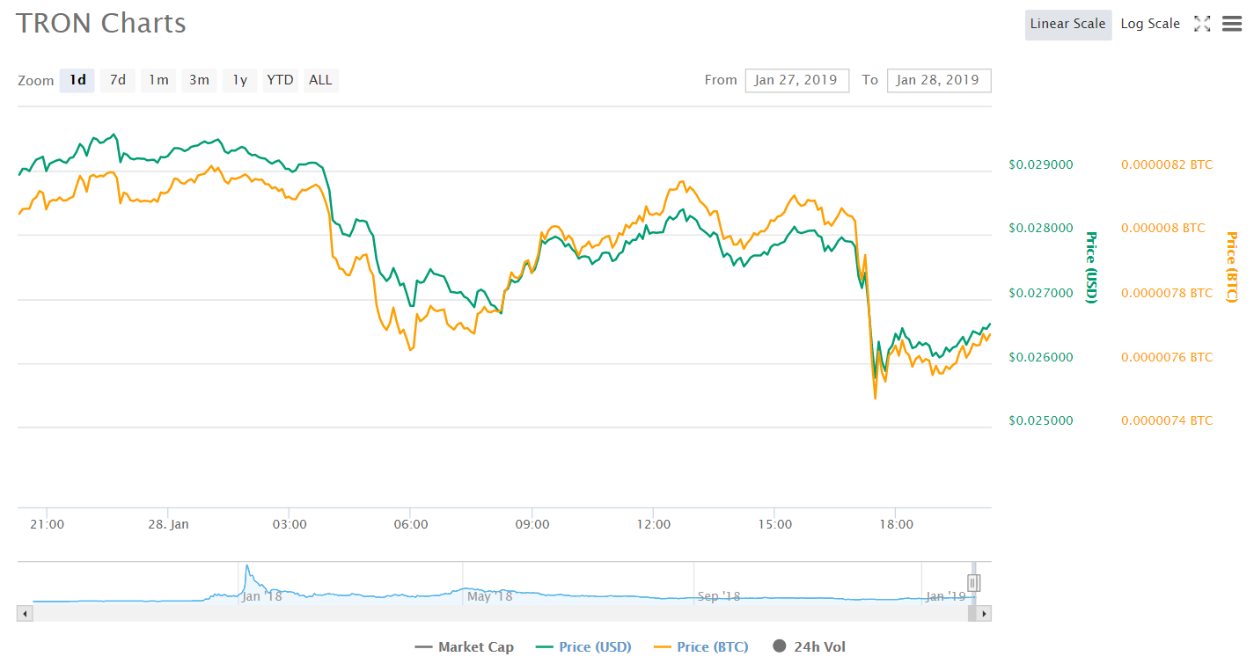Toggle fullscreen chart view icon

click(x=1202, y=25)
